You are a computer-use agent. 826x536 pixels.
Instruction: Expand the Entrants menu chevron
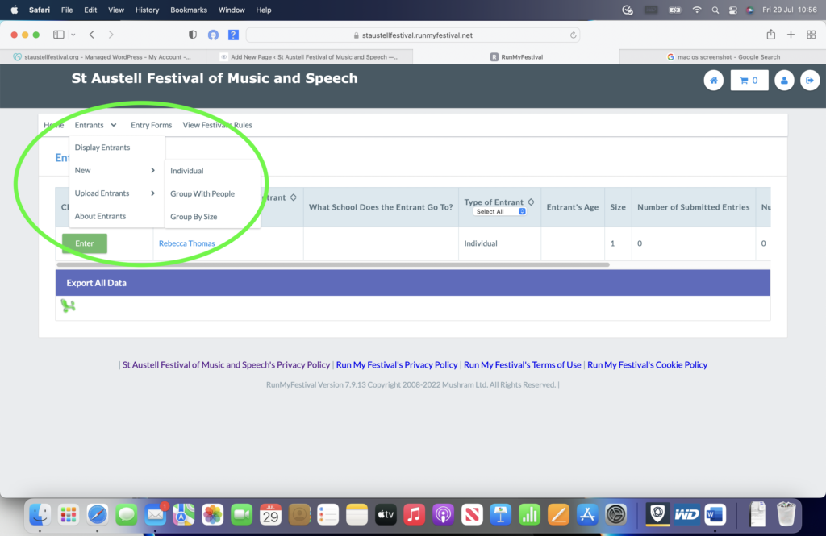[x=113, y=125]
